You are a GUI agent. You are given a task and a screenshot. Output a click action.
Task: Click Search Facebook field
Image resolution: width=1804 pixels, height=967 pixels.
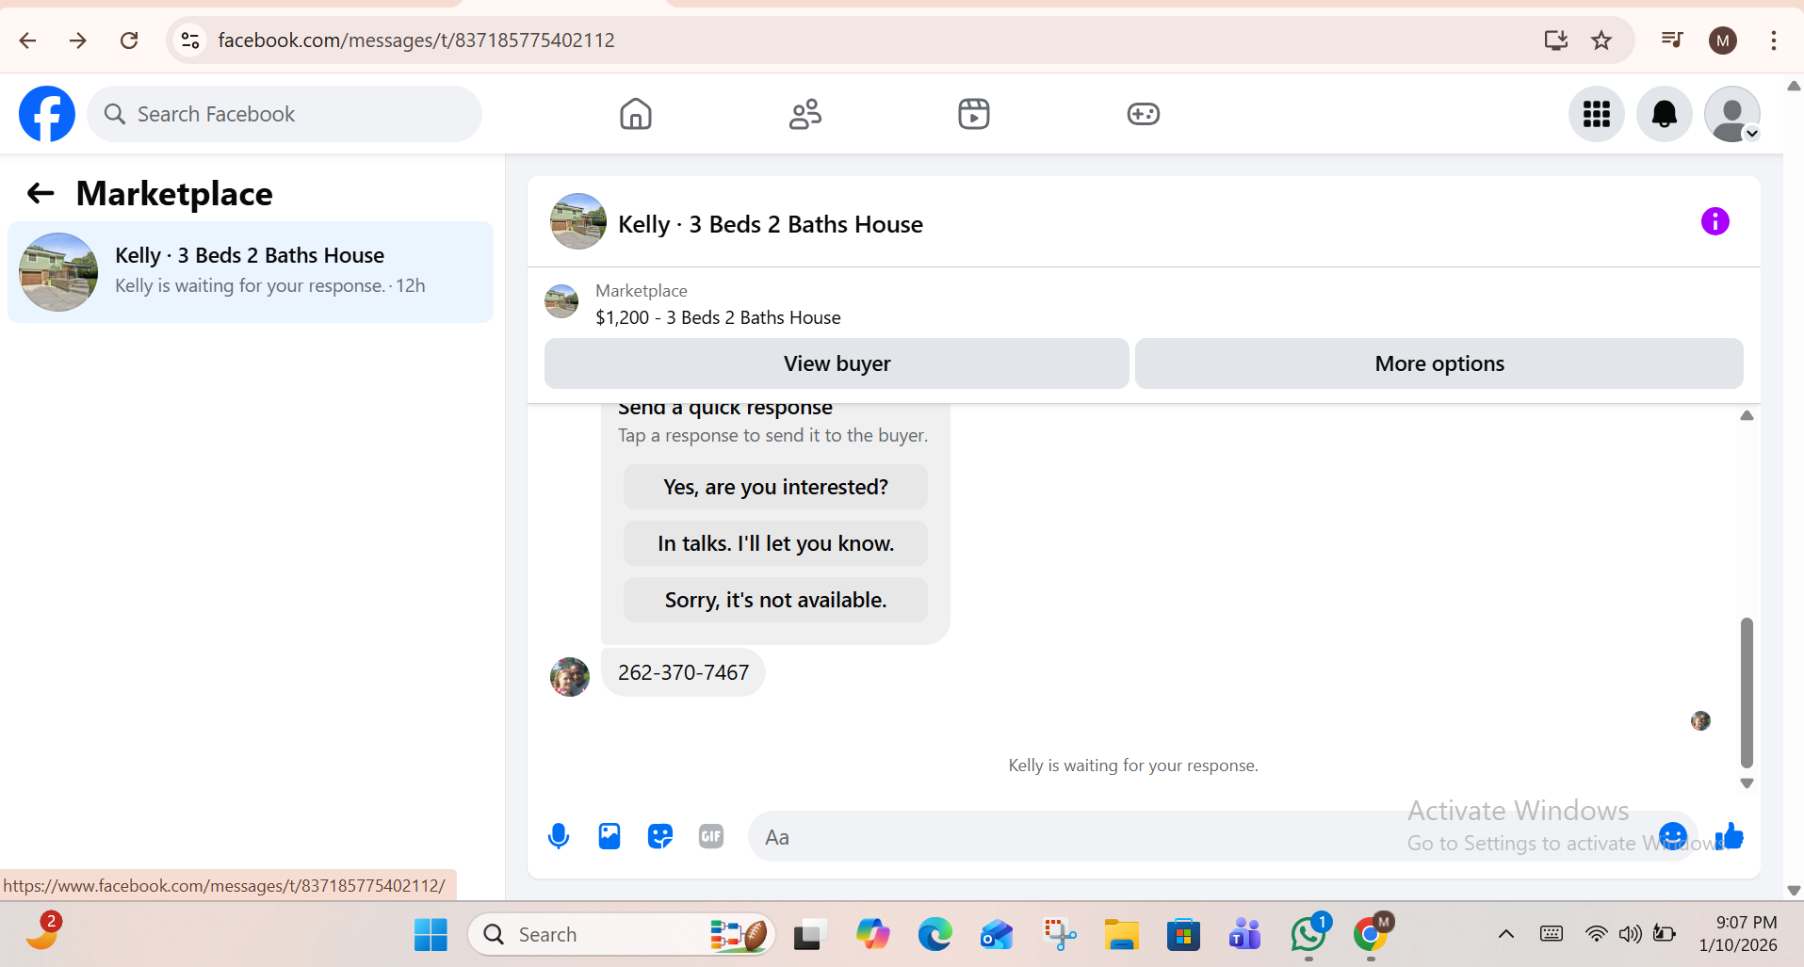click(284, 114)
